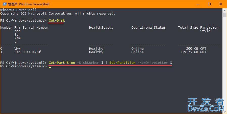
Task: Click Online status of disk 1
Action: coord(137,52)
